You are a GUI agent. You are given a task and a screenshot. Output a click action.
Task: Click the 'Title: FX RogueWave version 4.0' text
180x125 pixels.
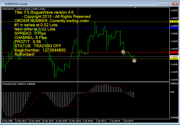pyautogui.click(x=44, y=12)
